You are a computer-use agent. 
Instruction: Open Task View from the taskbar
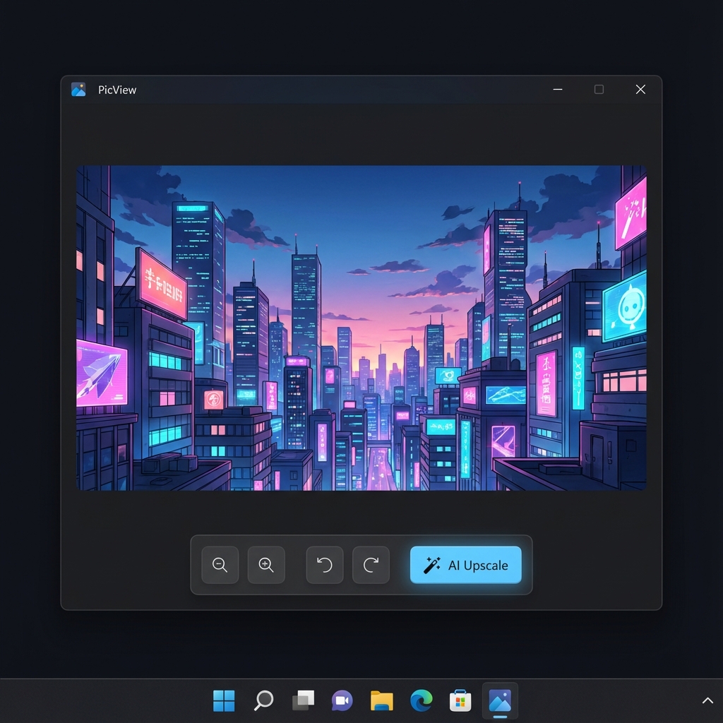(302, 700)
